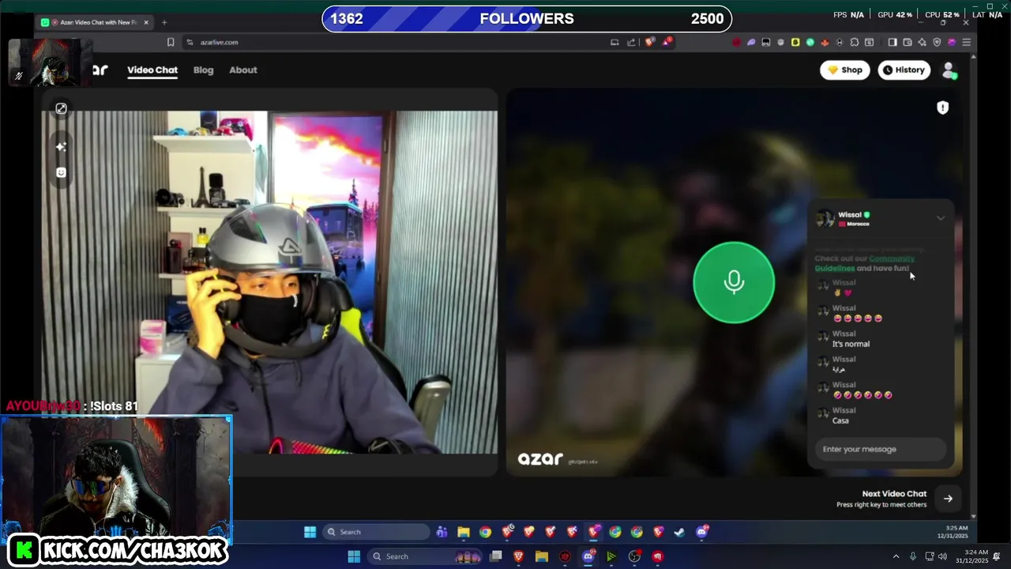This screenshot has height=569, width=1011.
Task: Click the Brave Rewards triangle icon
Action: pos(667,42)
